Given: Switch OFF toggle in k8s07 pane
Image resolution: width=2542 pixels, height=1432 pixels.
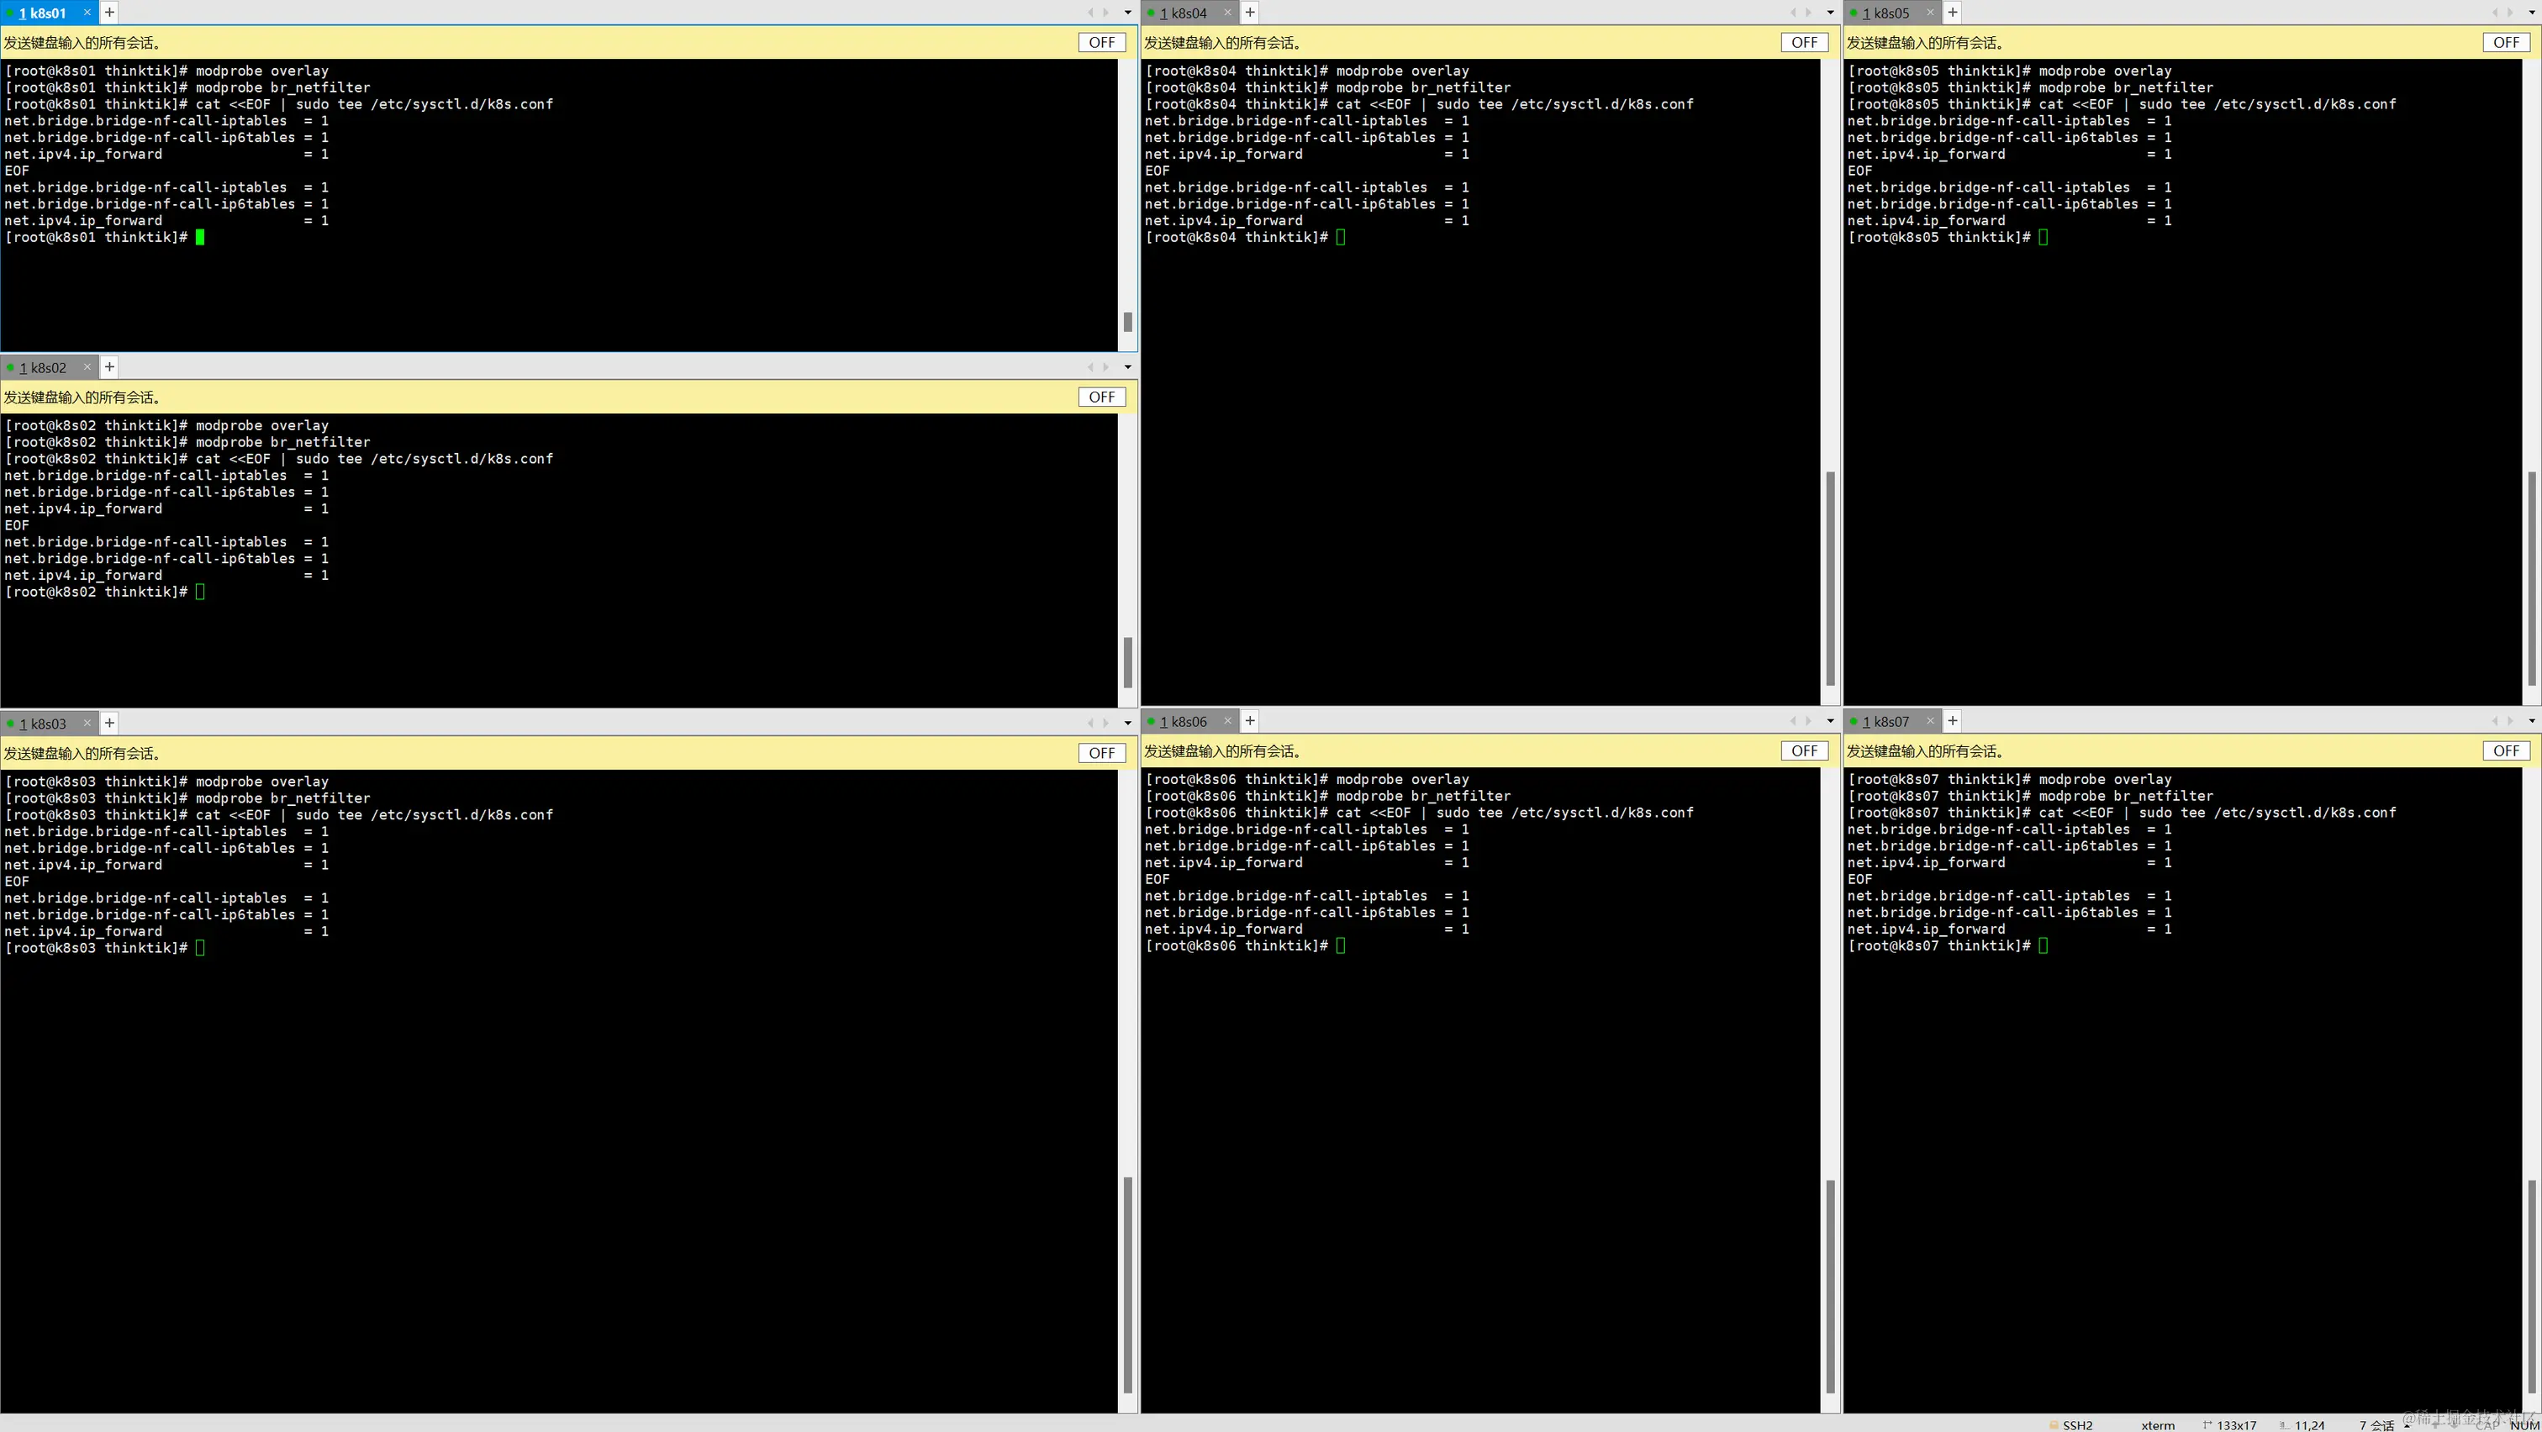Looking at the screenshot, I should [x=2507, y=750].
